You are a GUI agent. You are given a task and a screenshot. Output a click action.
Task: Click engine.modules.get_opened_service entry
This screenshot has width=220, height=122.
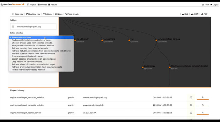click(26, 113)
